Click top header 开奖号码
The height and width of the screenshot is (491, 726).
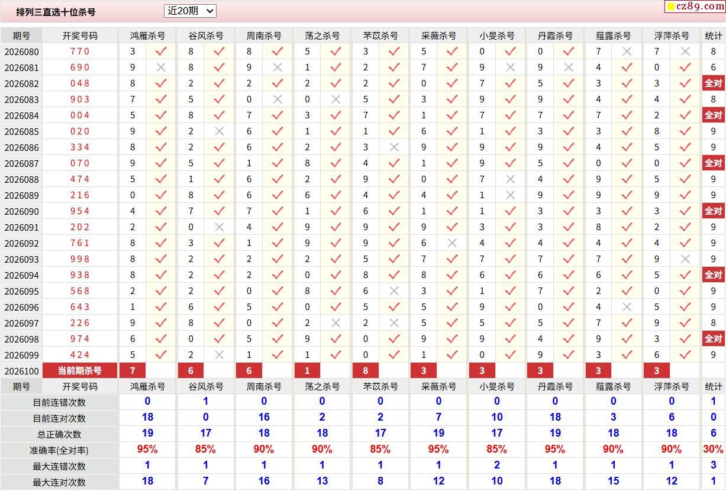80,35
